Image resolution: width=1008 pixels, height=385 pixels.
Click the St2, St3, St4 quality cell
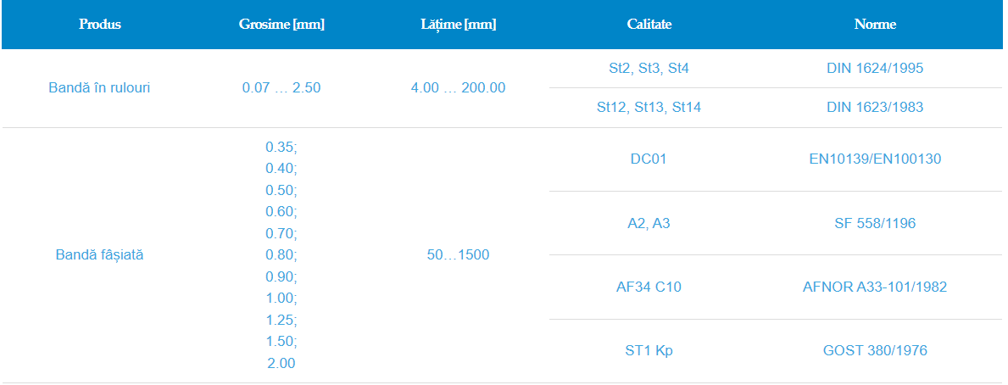pos(649,68)
